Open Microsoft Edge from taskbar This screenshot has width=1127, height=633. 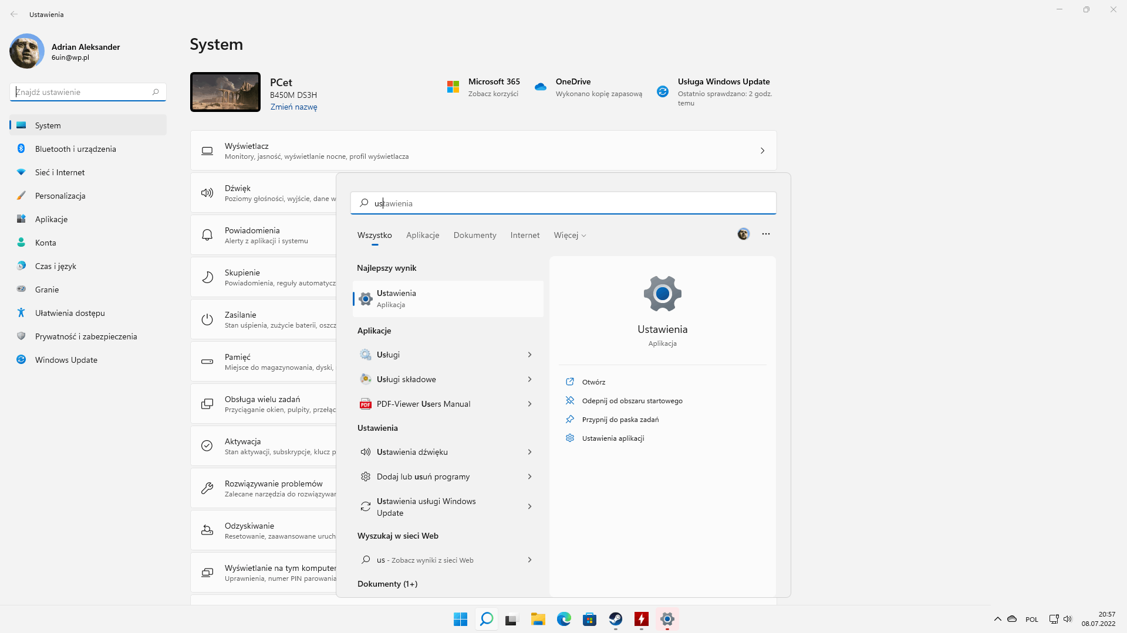(563, 619)
